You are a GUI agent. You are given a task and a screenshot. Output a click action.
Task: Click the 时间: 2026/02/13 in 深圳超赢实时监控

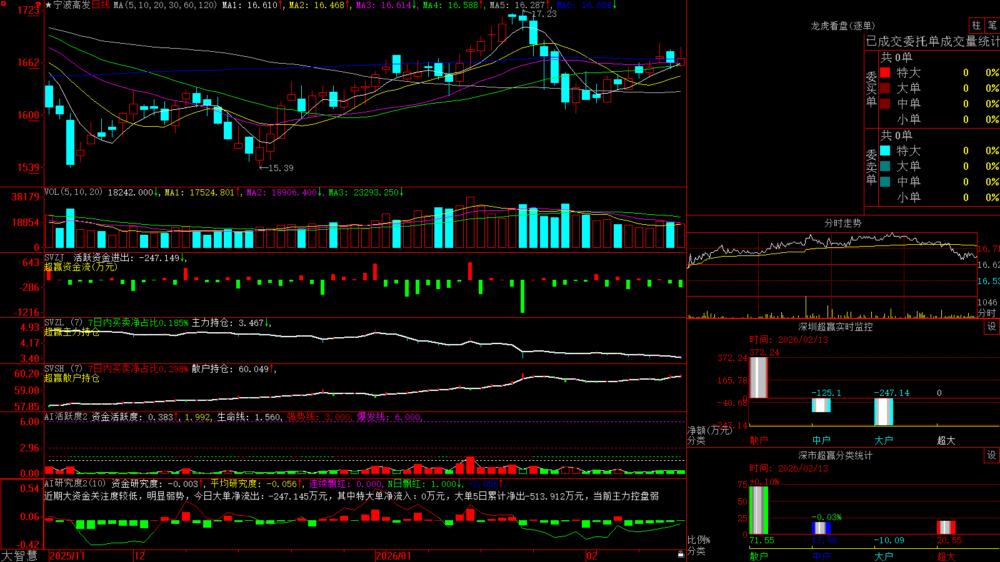tap(789, 340)
